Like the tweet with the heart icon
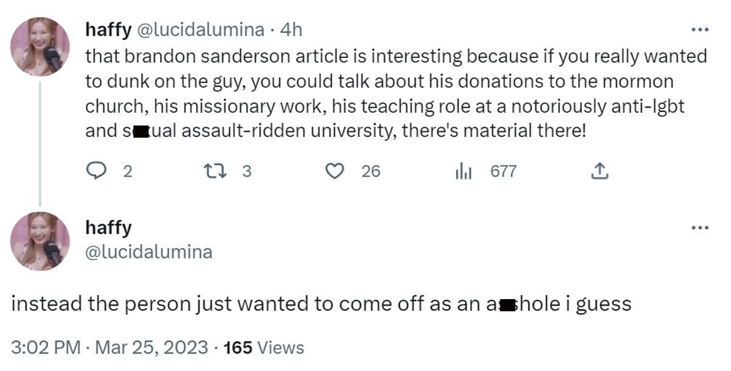Screen dimensions: 731x371 pyautogui.click(x=334, y=172)
